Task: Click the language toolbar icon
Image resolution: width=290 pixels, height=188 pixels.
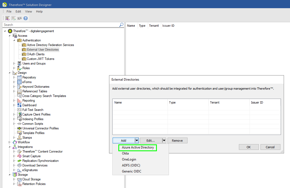Action: click(x=20, y=18)
